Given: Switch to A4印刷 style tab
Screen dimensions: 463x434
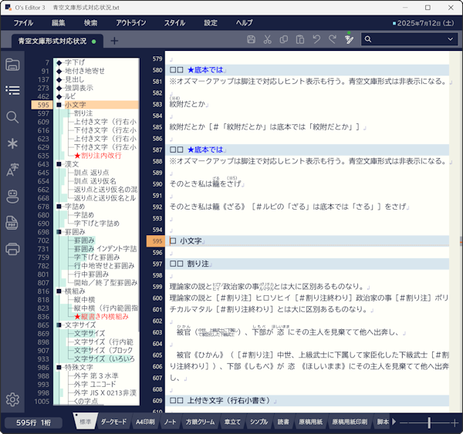Looking at the screenshot, I should click(x=145, y=422).
